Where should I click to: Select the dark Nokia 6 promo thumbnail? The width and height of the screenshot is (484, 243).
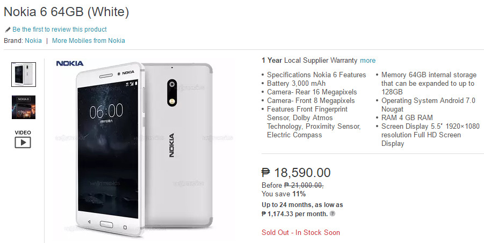pyautogui.click(x=23, y=107)
